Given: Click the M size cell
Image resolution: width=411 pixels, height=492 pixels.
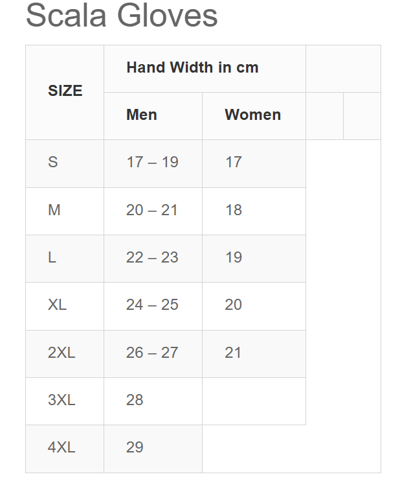Looking at the screenshot, I should point(54,210).
